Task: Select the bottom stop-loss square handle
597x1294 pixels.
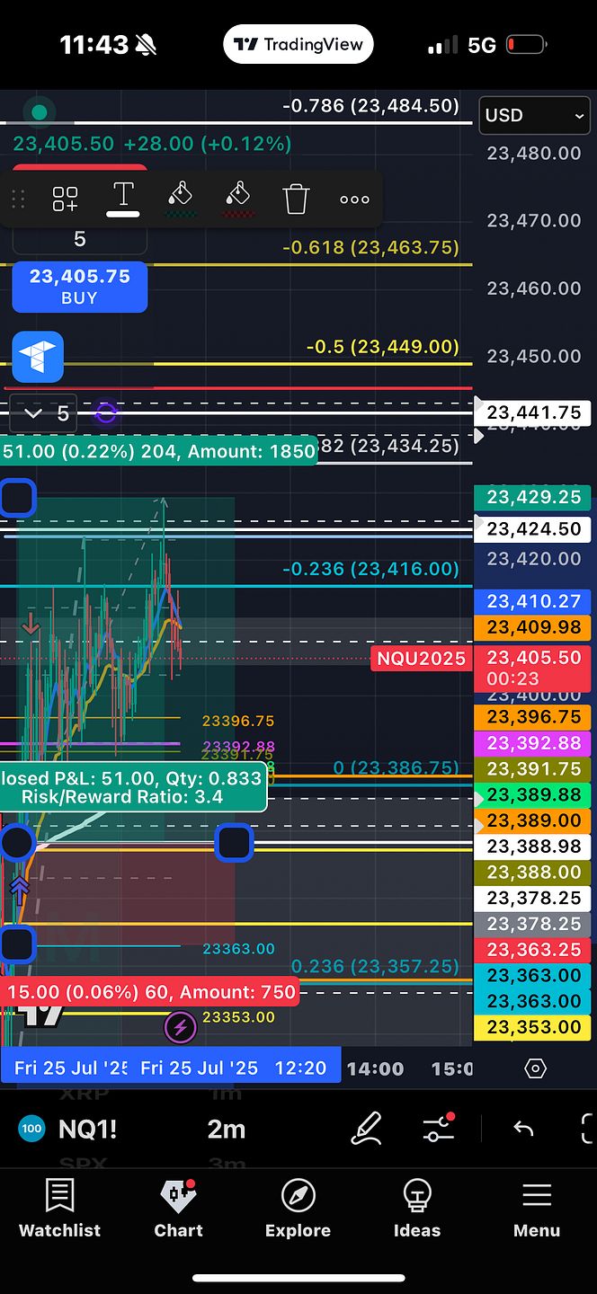Action: (17, 944)
